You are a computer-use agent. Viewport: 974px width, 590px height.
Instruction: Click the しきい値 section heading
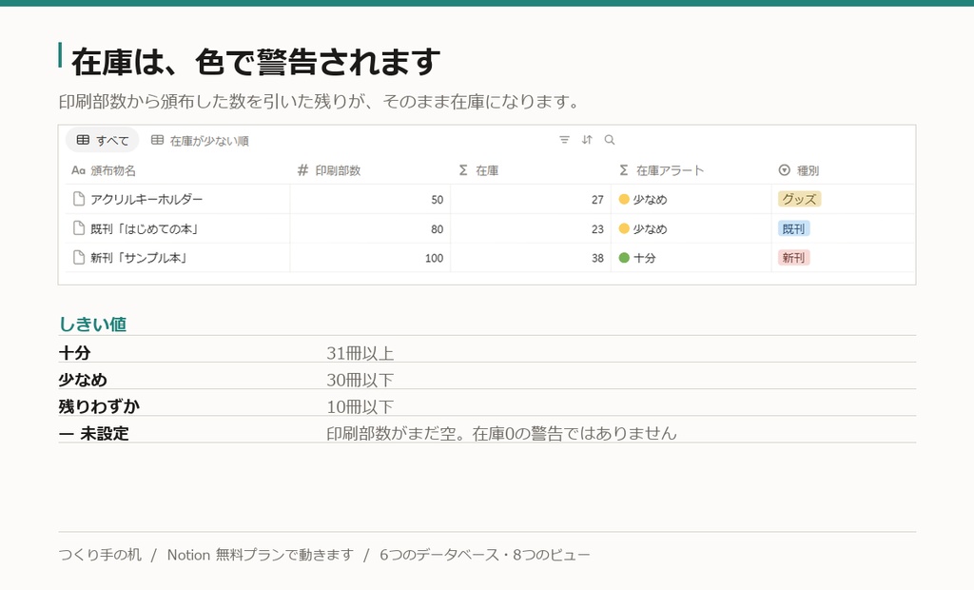(x=92, y=324)
